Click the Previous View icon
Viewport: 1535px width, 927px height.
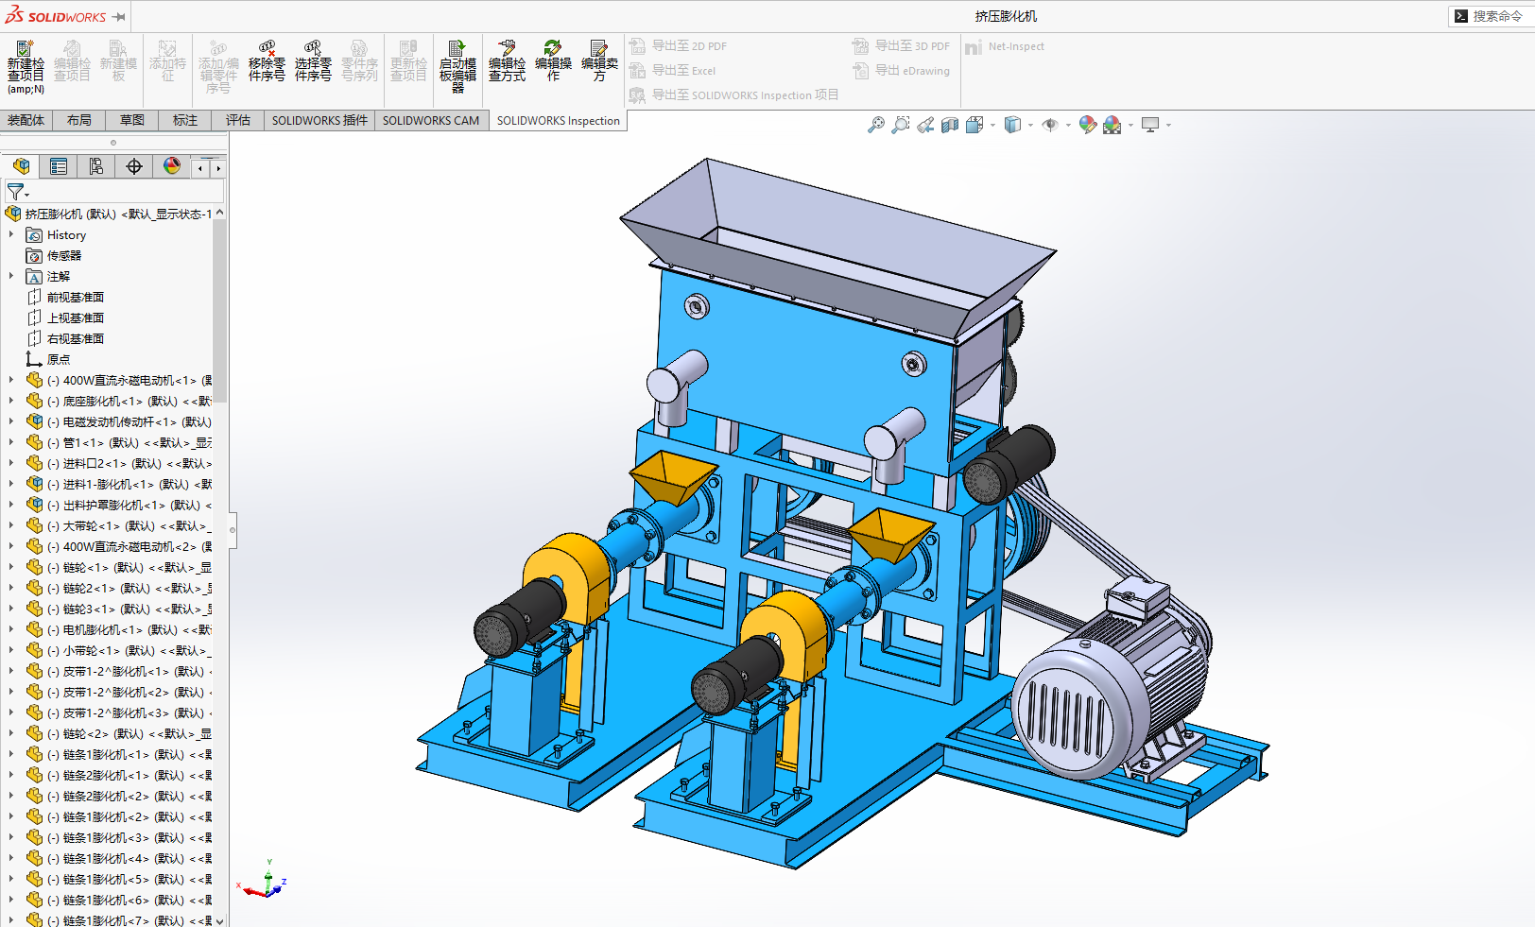click(x=925, y=125)
